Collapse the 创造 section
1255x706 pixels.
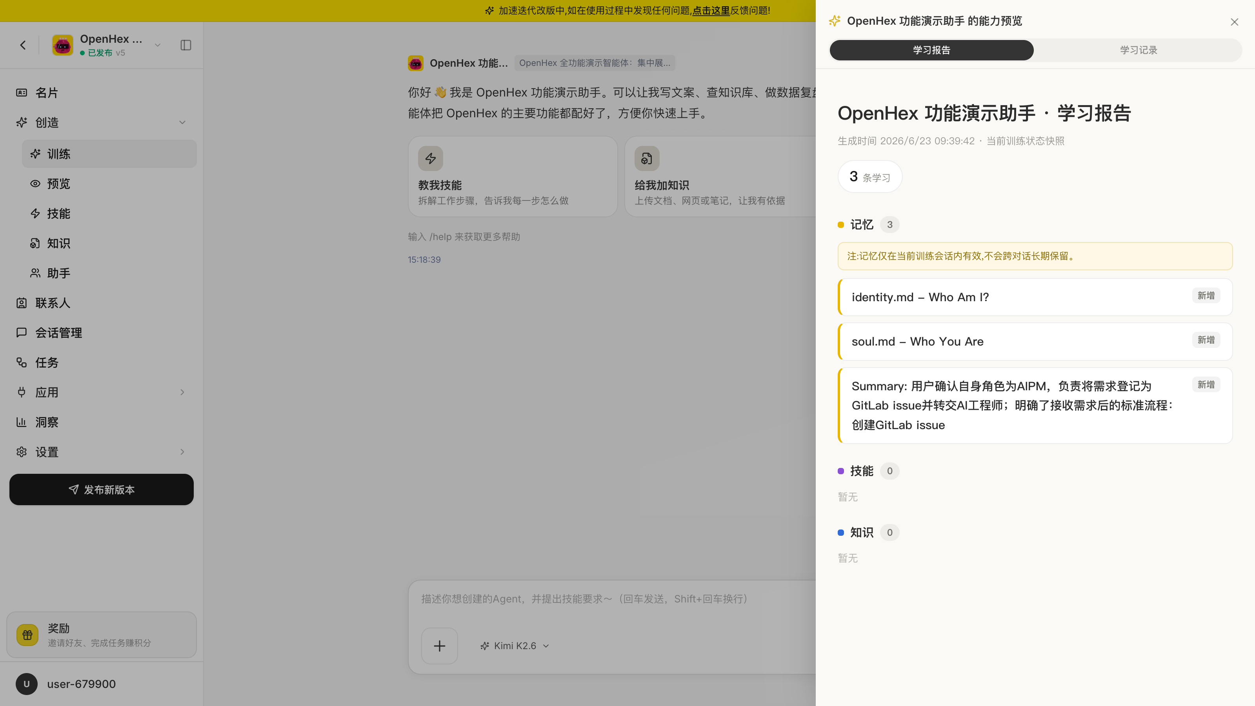click(182, 122)
